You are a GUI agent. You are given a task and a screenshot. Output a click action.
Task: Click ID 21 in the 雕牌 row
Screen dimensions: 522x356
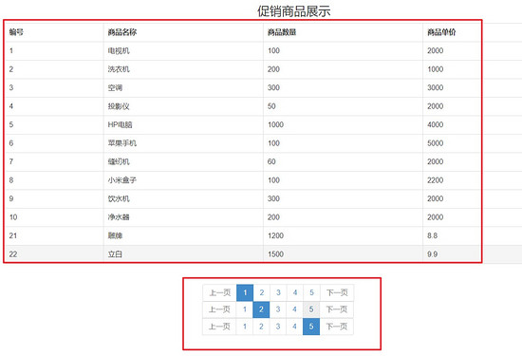(x=13, y=235)
